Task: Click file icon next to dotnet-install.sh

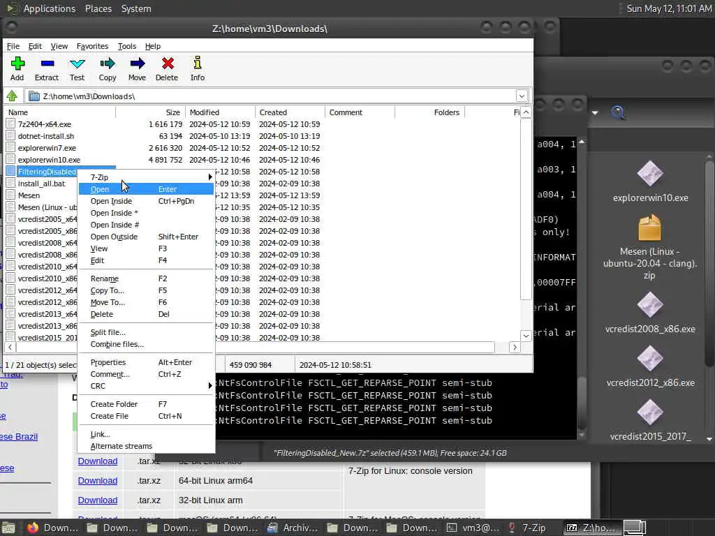Action: (10, 136)
